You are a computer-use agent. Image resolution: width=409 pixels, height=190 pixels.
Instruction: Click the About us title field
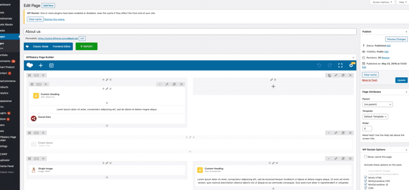(x=190, y=31)
